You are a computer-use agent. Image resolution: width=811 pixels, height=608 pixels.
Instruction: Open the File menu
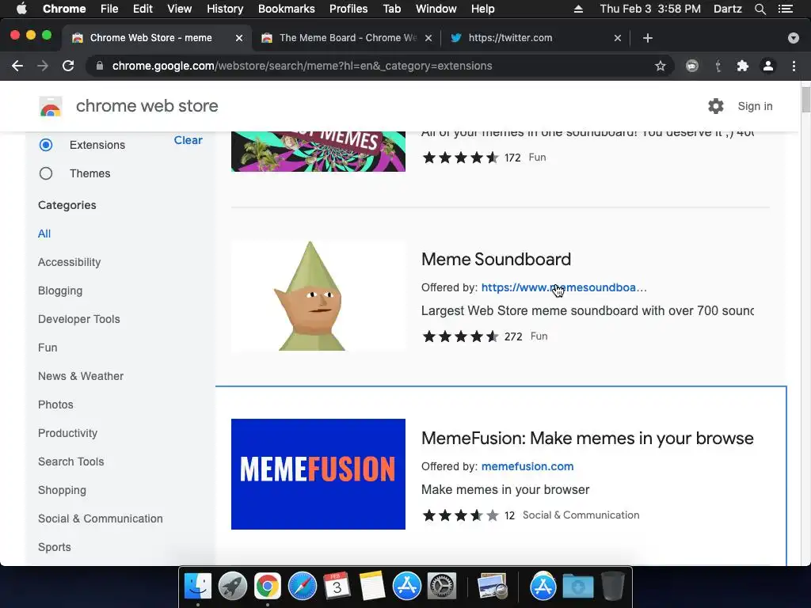pyautogui.click(x=109, y=9)
